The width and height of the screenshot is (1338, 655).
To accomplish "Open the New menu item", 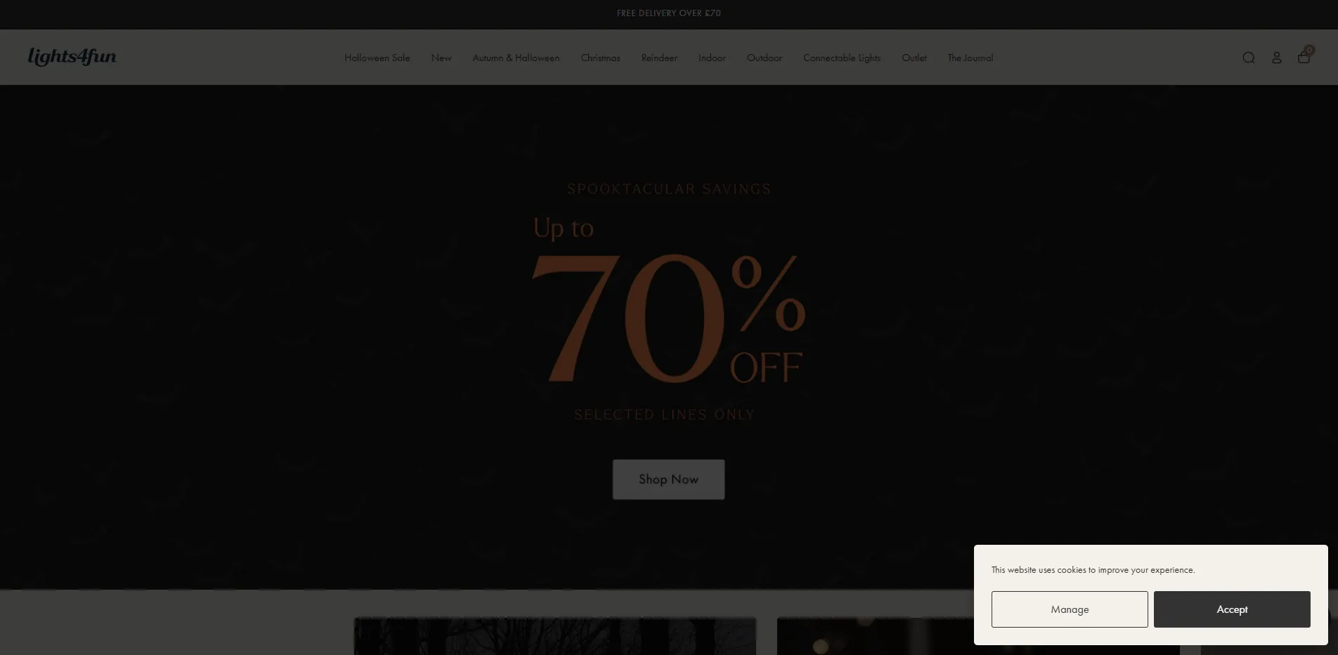I will click(x=441, y=58).
